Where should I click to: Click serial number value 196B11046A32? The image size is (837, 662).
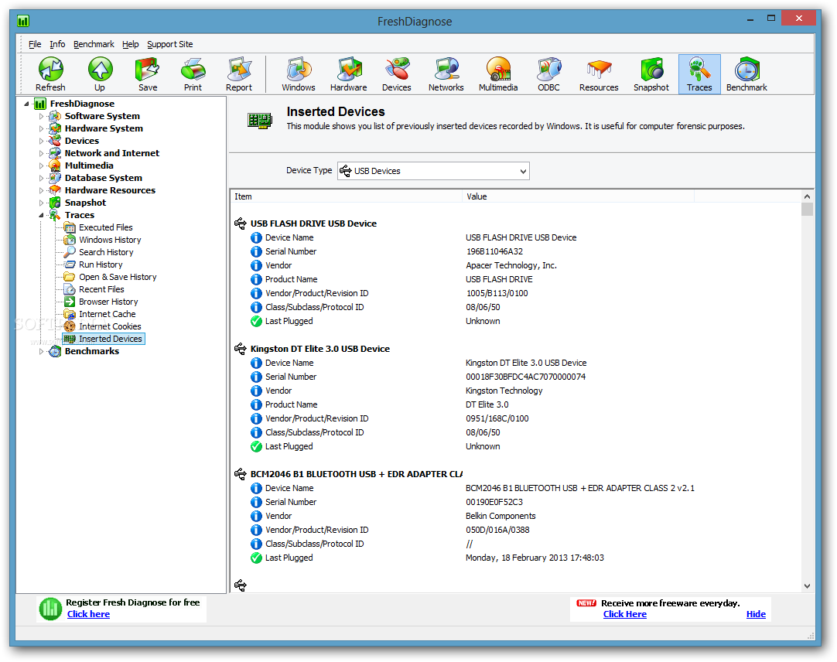494,251
